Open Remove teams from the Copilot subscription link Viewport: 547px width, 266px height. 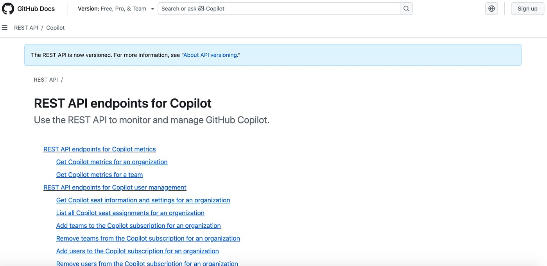[148, 239]
